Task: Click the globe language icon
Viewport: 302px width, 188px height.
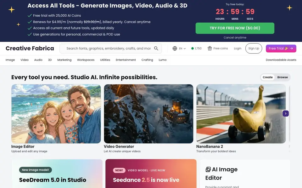Action: coord(175,48)
